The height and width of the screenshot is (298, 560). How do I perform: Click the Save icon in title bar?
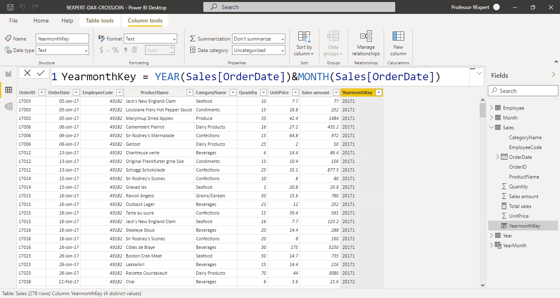tap(10, 7)
